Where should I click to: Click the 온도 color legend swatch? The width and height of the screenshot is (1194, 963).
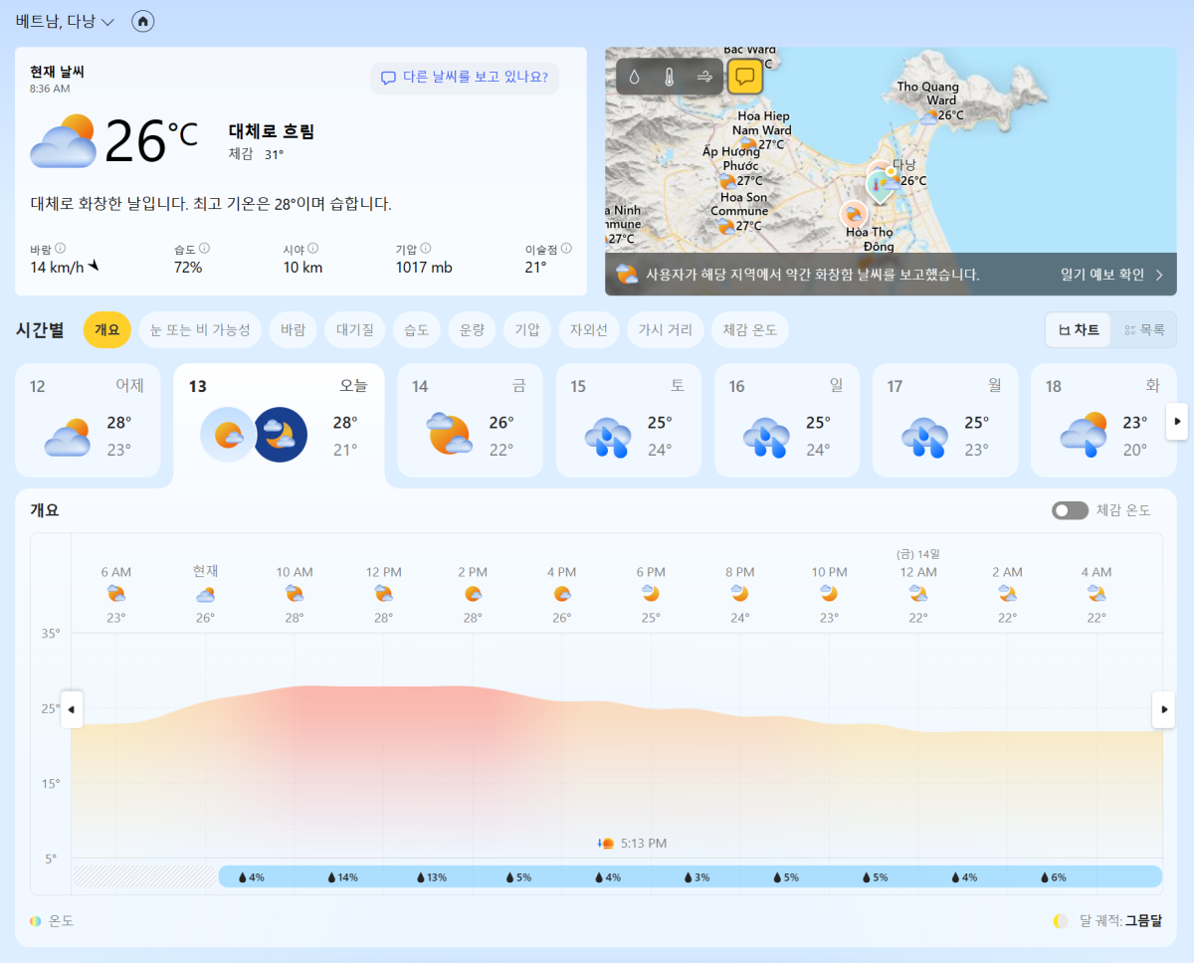pos(36,921)
